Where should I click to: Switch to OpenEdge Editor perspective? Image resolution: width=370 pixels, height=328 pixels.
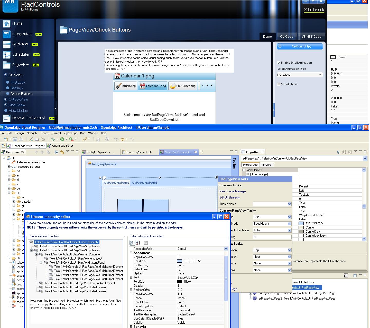click(x=61, y=146)
